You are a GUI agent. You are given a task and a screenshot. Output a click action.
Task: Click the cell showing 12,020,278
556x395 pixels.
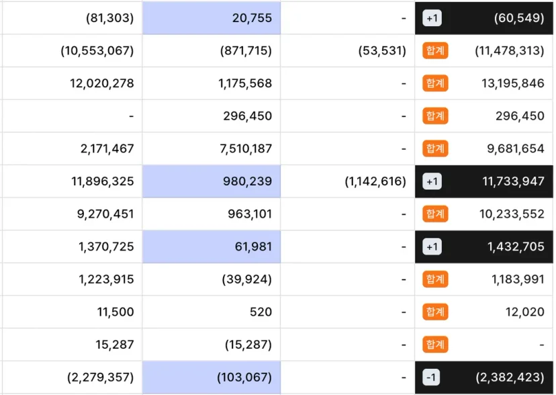click(x=73, y=83)
